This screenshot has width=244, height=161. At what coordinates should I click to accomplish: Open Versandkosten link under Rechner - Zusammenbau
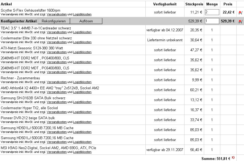(x=57, y=82)
